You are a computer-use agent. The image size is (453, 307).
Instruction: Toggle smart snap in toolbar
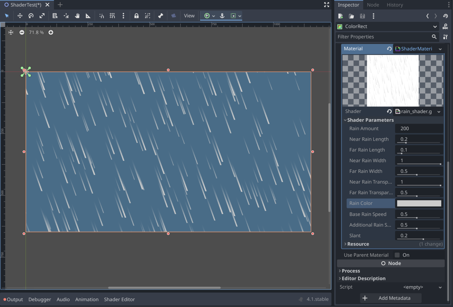pyautogui.click(x=102, y=16)
